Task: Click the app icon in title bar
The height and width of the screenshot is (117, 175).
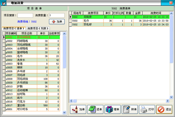Action: click(x=4, y=3)
